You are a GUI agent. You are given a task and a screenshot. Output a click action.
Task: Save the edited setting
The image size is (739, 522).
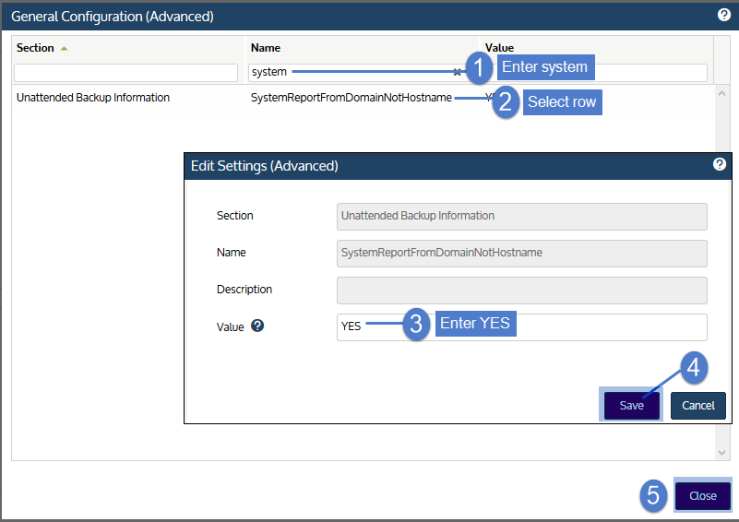click(x=632, y=405)
